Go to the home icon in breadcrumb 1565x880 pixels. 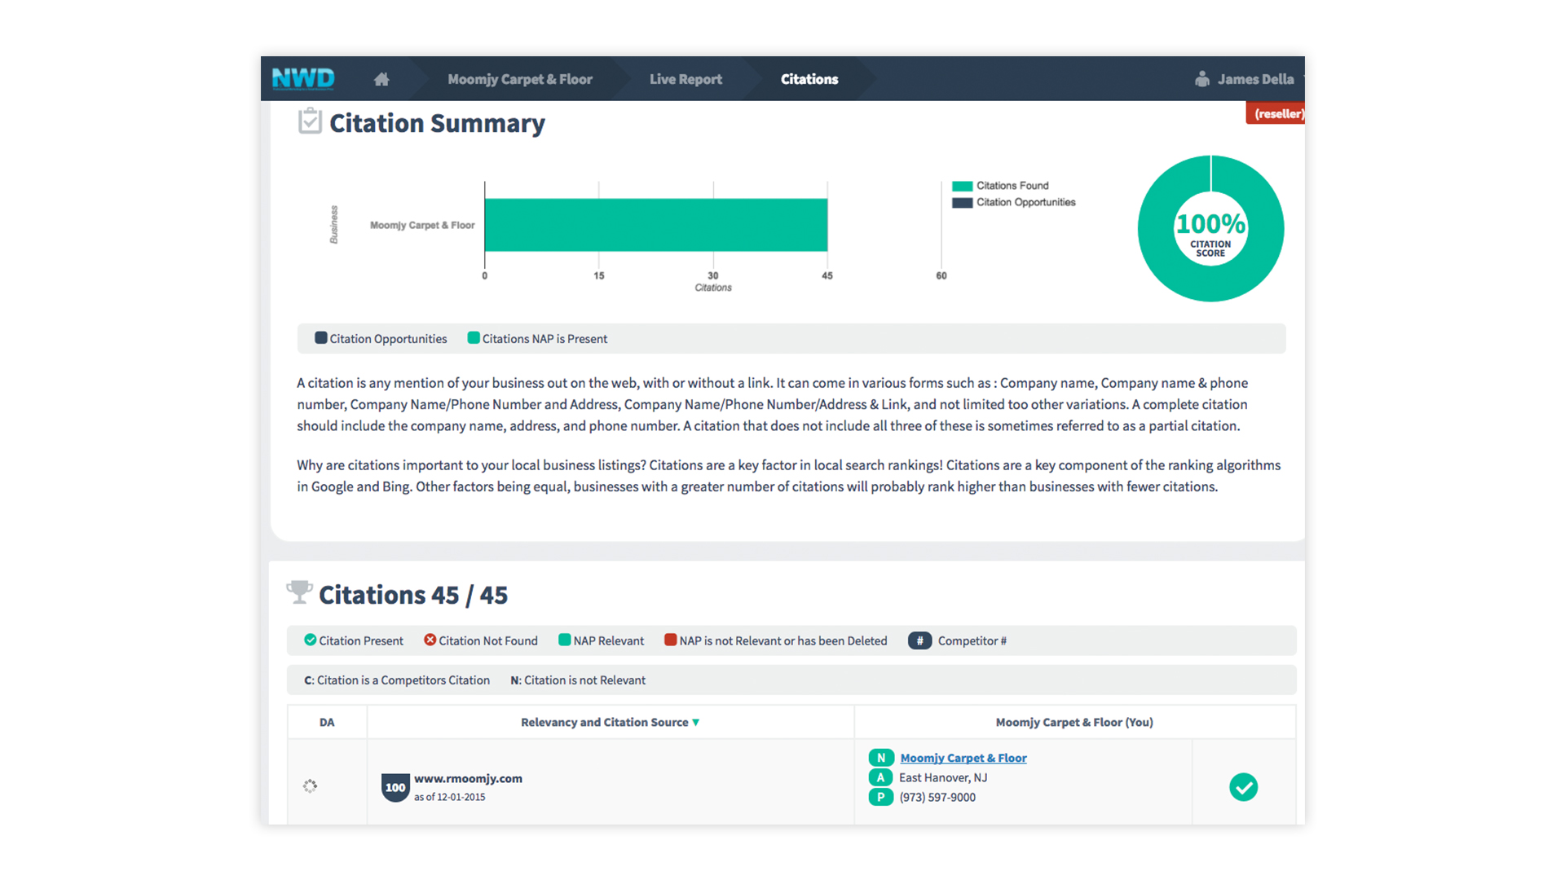[x=381, y=79]
